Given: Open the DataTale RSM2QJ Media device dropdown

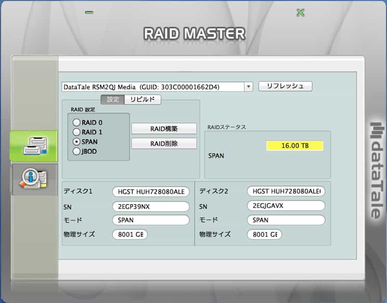Looking at the screenshot, I should 157,87.
